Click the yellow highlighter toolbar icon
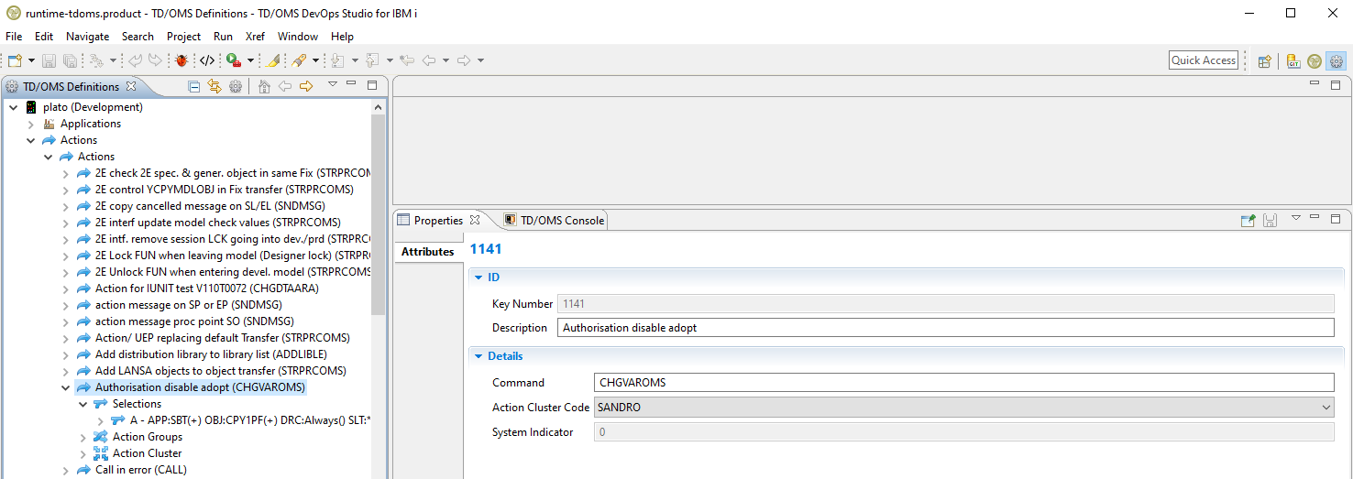The height and width of the screenshot is (479, 1353). (272, 60)
